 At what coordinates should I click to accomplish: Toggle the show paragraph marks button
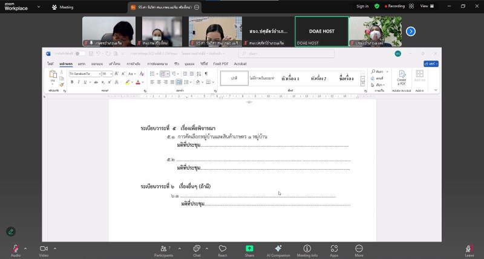point(206,74)
